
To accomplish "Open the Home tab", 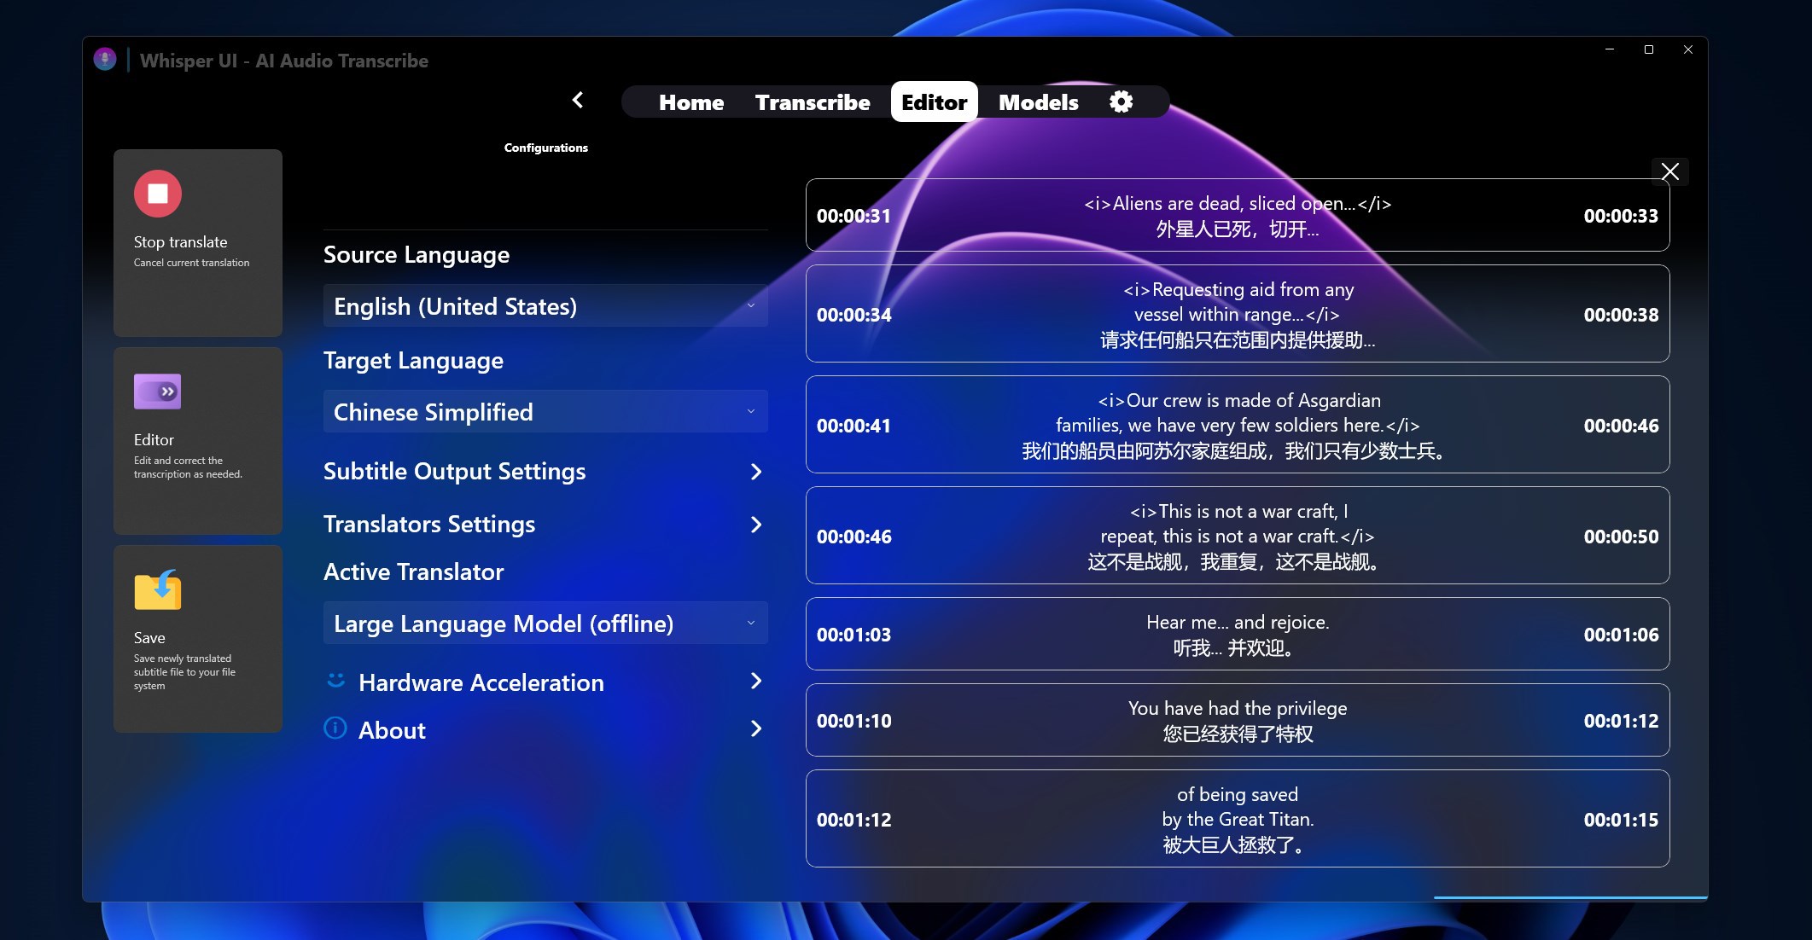I will [690, 102].
